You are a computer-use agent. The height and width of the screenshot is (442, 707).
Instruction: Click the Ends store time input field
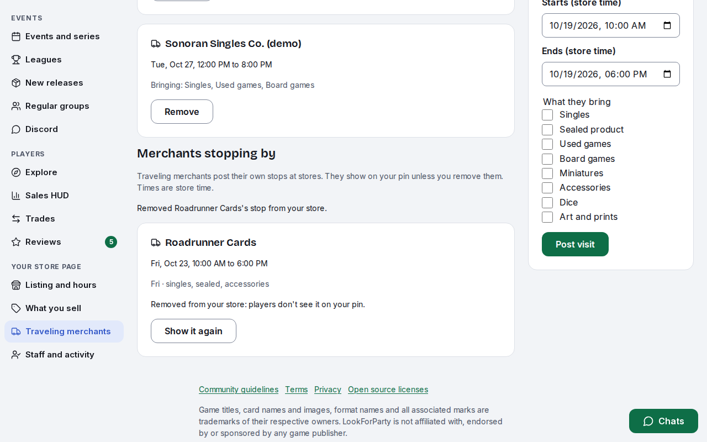click(611, 74)
